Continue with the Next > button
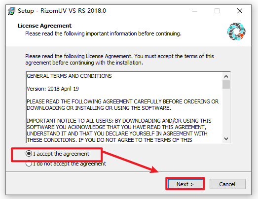The width and height of the screenshot is (258, 199). (x=185, y=184)
